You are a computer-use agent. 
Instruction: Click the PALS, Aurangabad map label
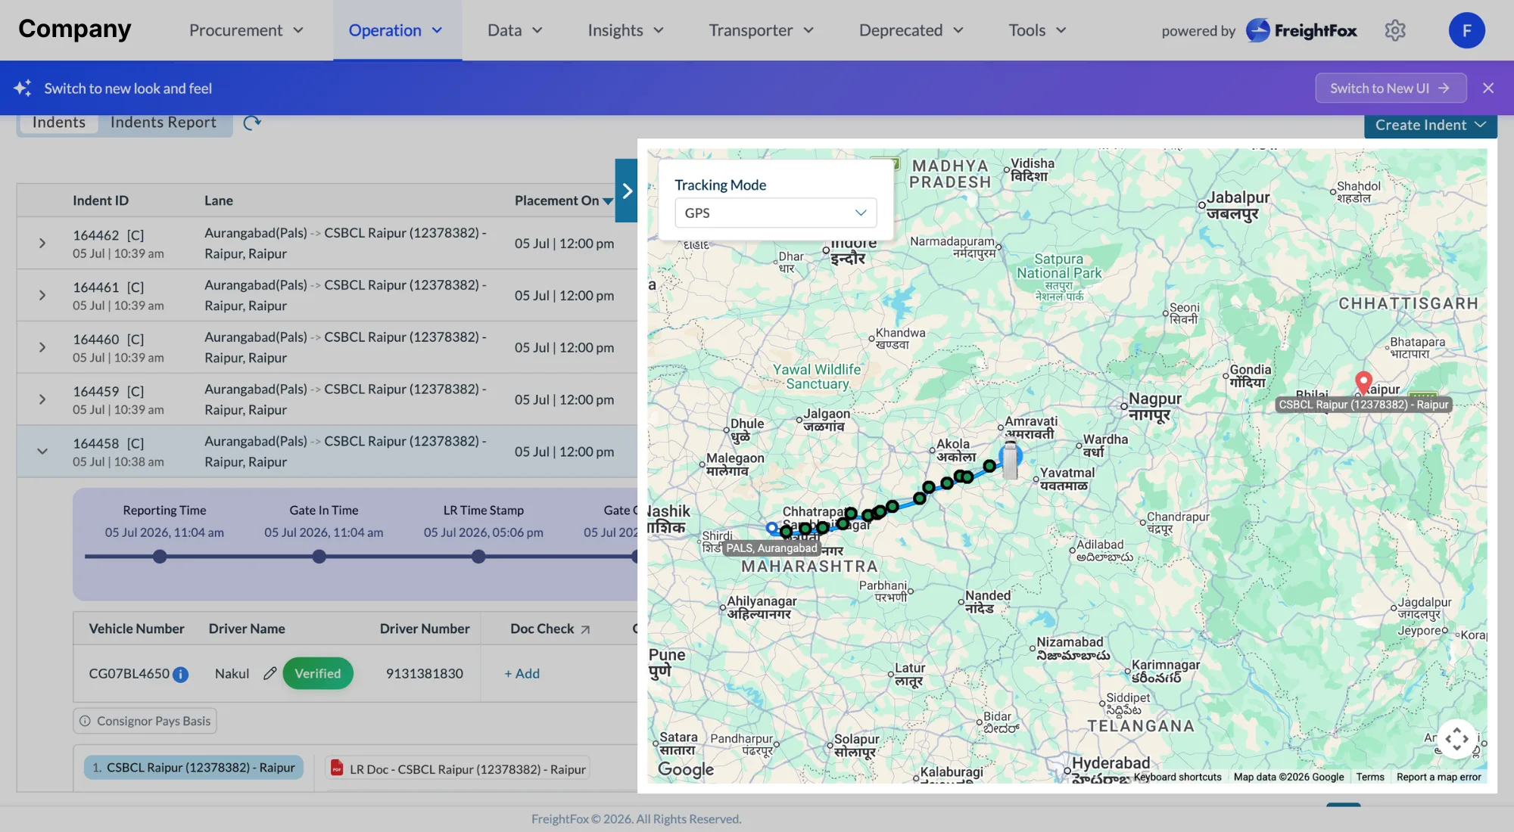coord(772,548)
